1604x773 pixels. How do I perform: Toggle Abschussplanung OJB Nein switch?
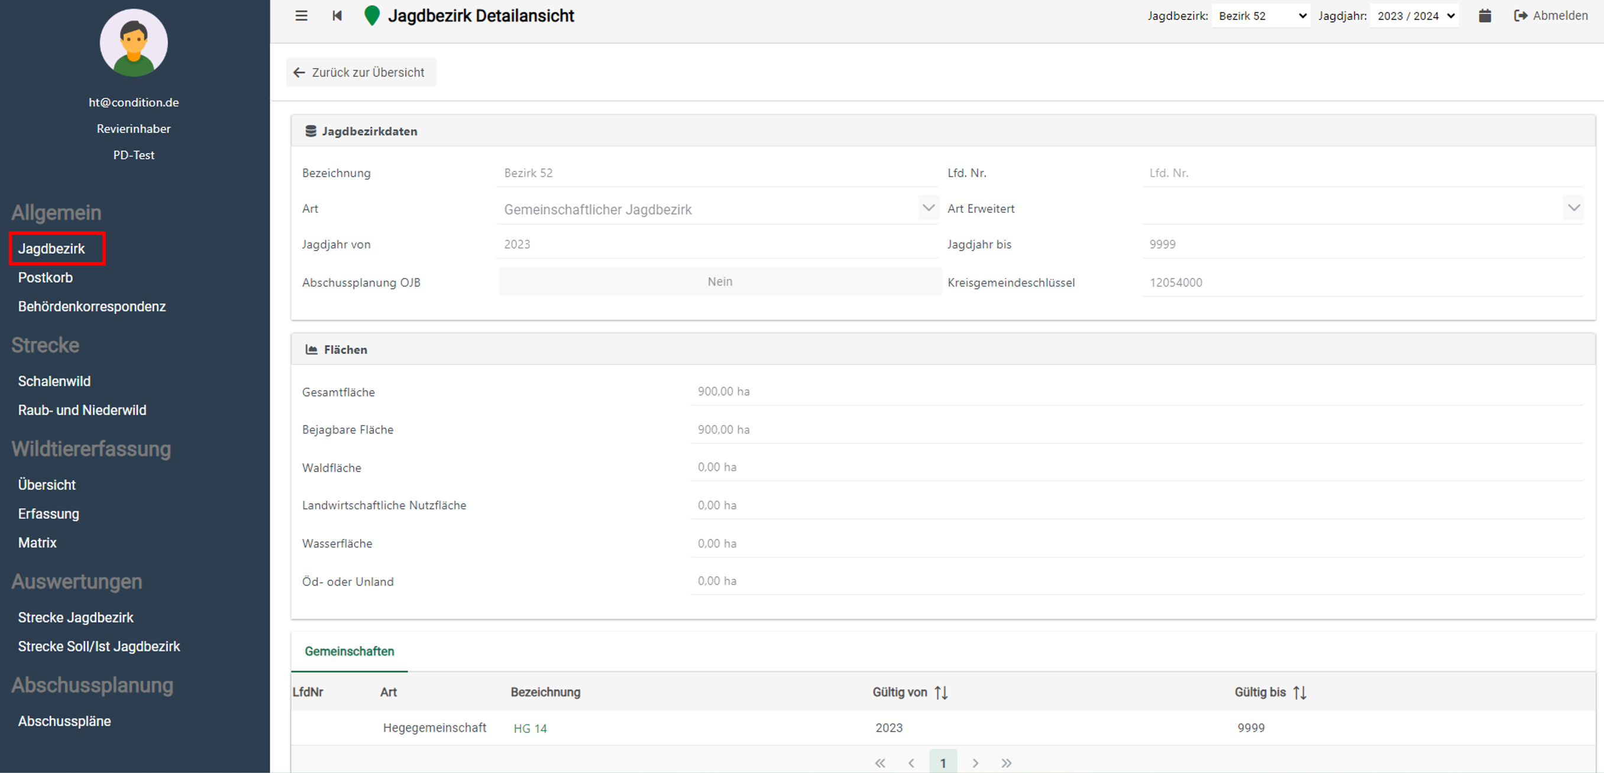[x=719, y=282]
